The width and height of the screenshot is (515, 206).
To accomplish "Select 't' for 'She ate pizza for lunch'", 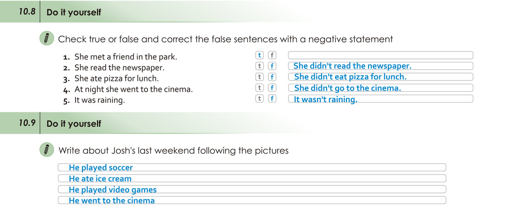I will (x=260, y=77).
